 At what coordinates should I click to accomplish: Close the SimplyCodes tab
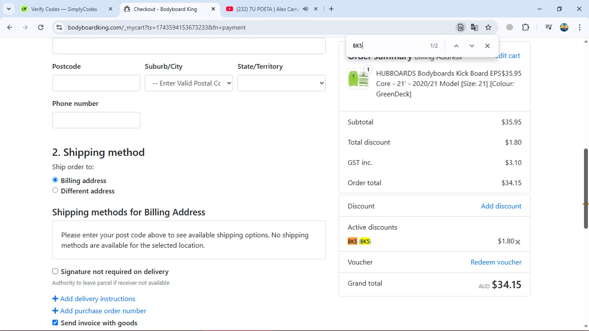point(110,9)
